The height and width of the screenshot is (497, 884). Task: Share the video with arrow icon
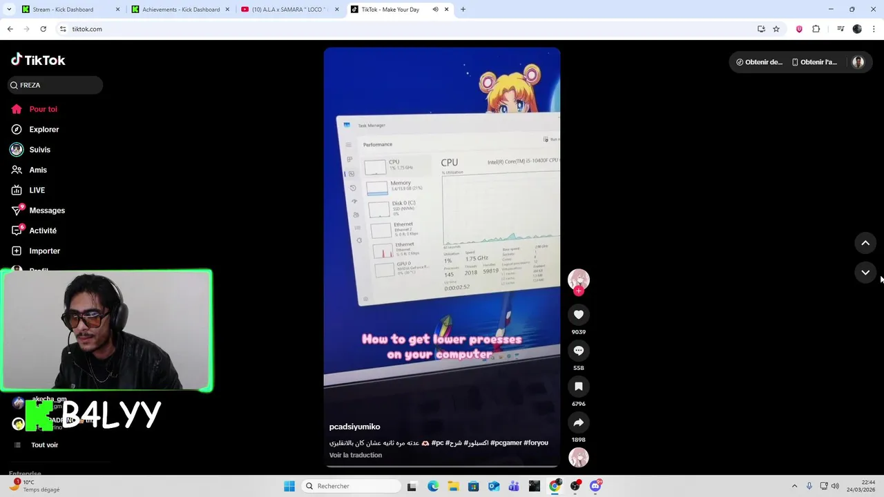click(x=579, y=422)
